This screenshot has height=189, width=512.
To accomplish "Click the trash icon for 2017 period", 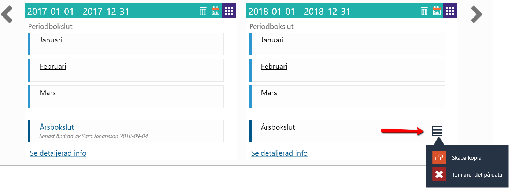I will [x=203, y=11].
